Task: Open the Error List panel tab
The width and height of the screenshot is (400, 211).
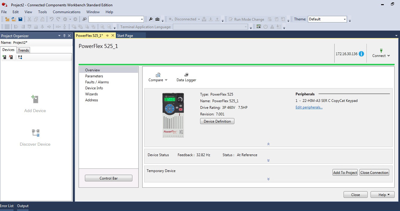Action: 7,206
